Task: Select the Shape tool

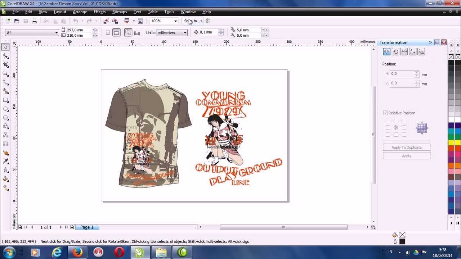Action: (x=5, y=56)
